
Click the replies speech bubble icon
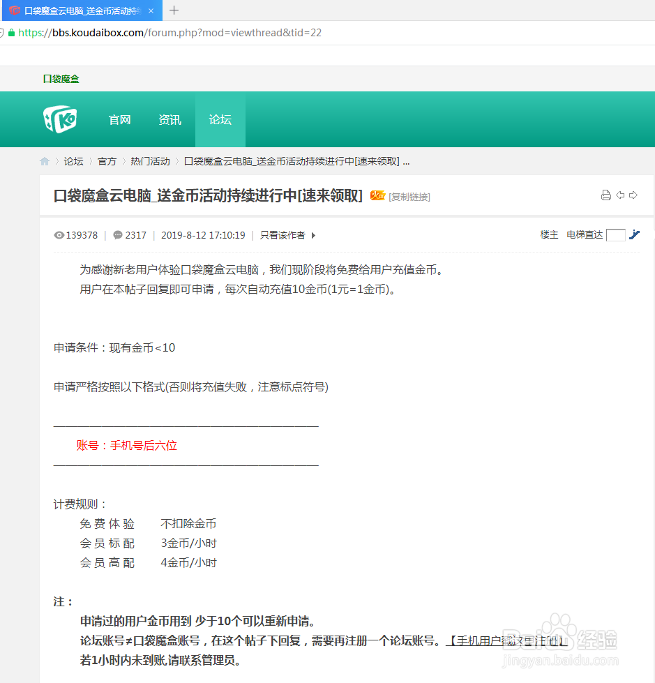[x=118, y=235]
